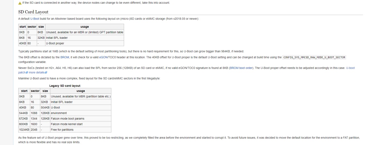This screenshot has width=365, height=145.
Task: Click the "32KB" size cell in the first table
Action: point(41,38)
